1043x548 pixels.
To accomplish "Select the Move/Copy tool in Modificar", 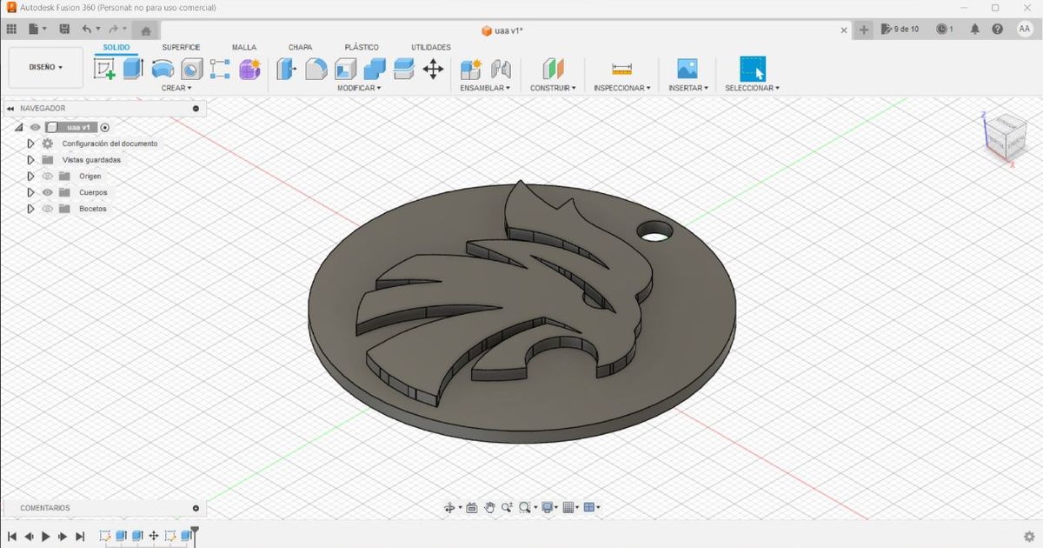I will (432, 68).
